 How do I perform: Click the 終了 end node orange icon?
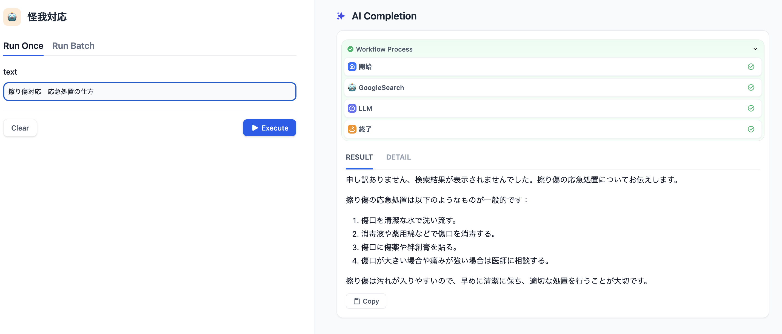pos(352,129)
